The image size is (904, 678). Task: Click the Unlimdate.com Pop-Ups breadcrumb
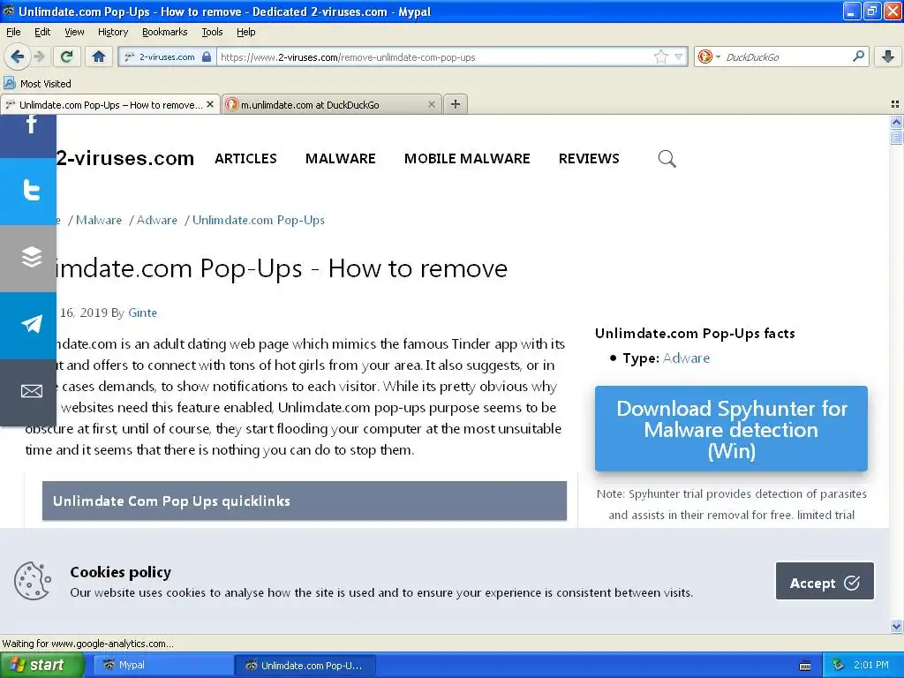tap(259, 220)
